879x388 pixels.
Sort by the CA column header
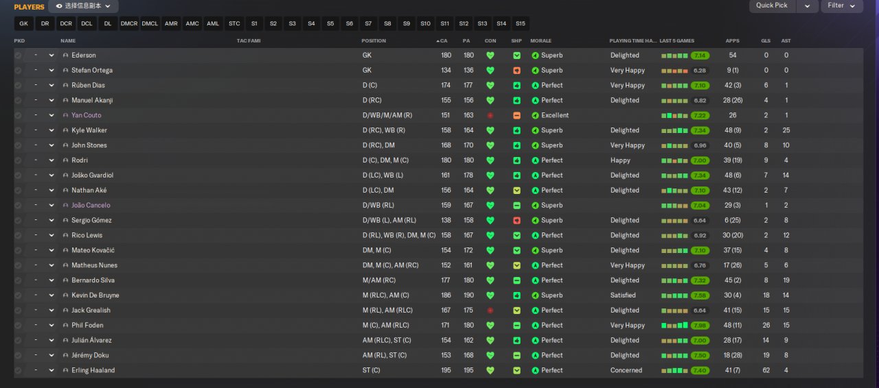[444, 41]
